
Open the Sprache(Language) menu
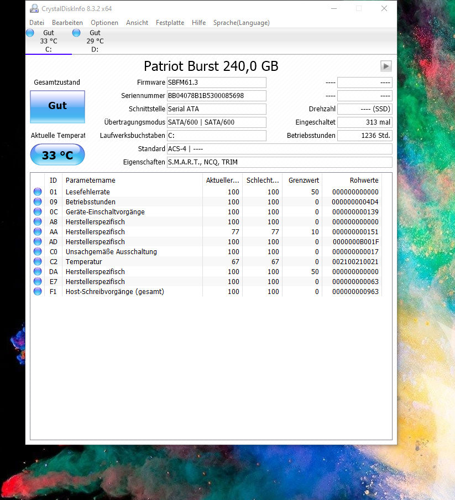[x=242, y=23]
